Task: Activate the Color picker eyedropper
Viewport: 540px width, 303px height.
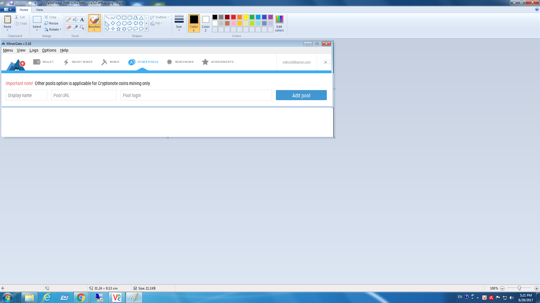Action: coord(75,27)
